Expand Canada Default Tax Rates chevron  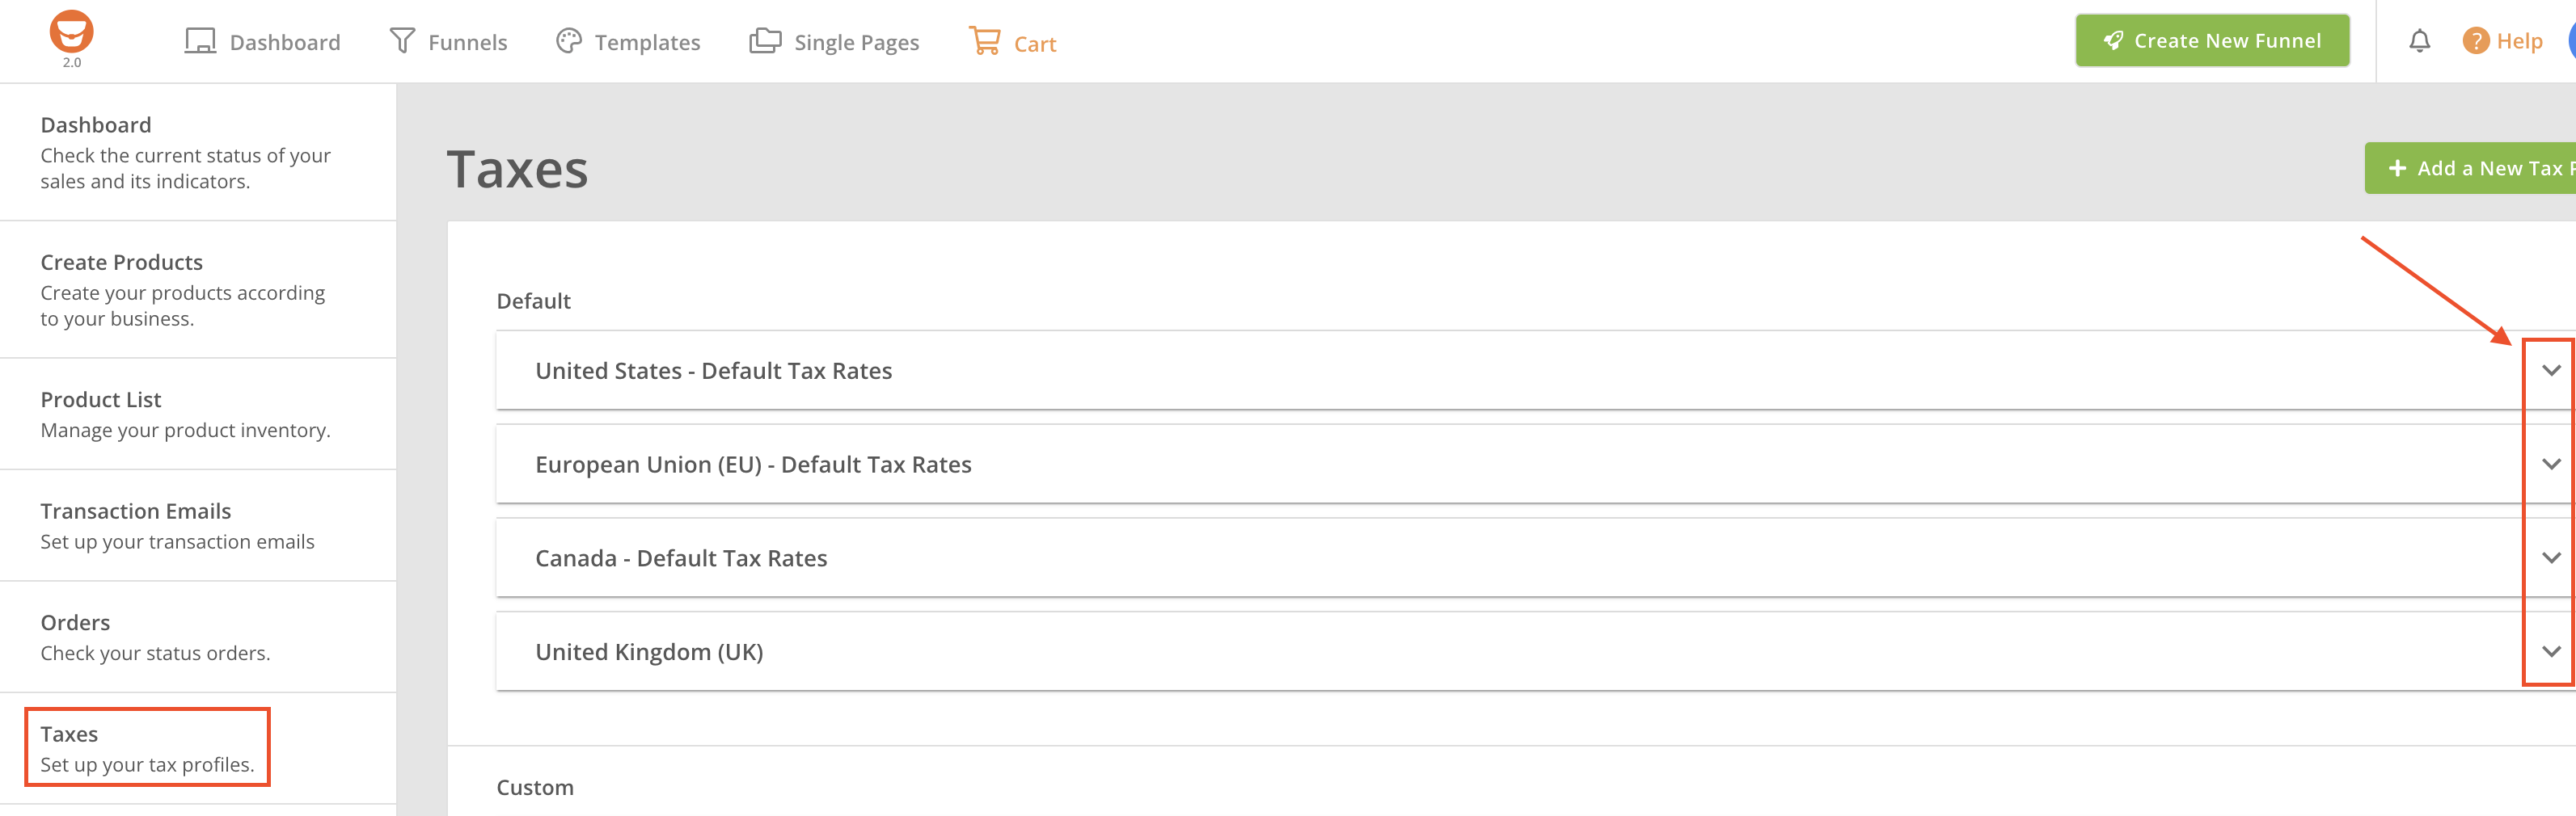point(2551,558)
